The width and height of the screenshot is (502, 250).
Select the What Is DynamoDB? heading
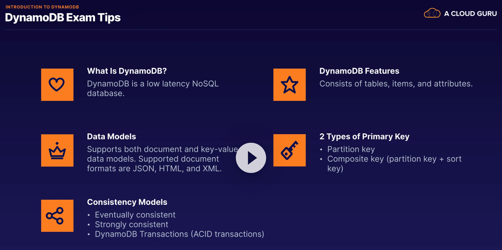tap(127, 71)
